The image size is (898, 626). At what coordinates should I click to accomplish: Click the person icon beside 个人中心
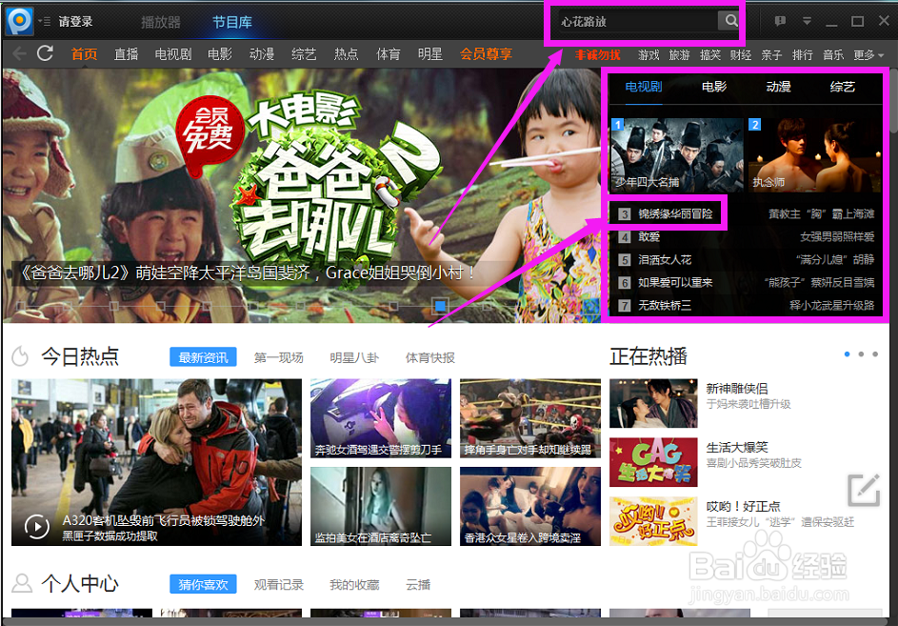(22, 583)
